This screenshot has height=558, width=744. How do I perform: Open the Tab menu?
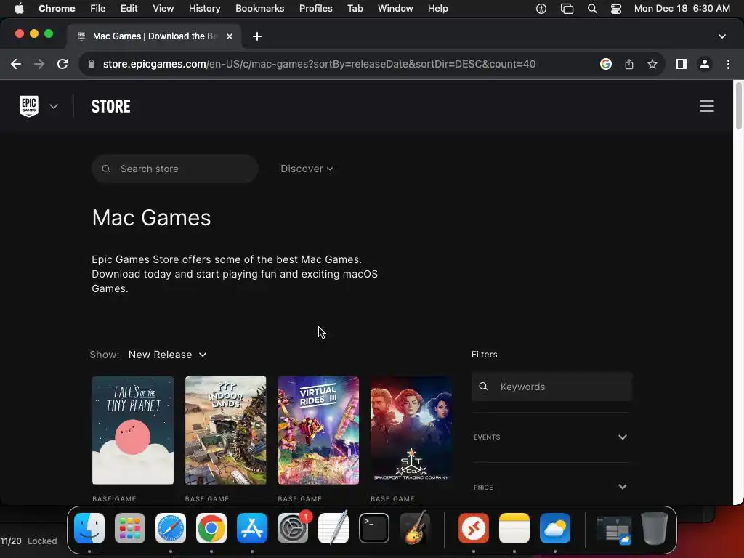pyautogui.click(x=355, y=9)
